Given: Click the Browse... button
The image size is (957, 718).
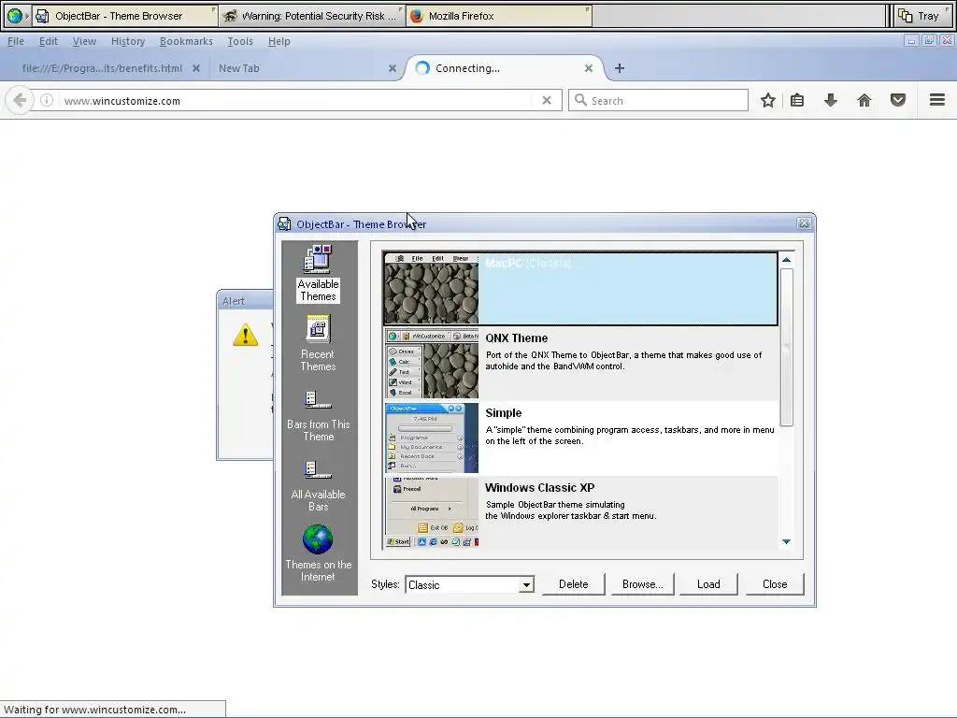Looking at the screenshot, I should click(x=642, y=584).
